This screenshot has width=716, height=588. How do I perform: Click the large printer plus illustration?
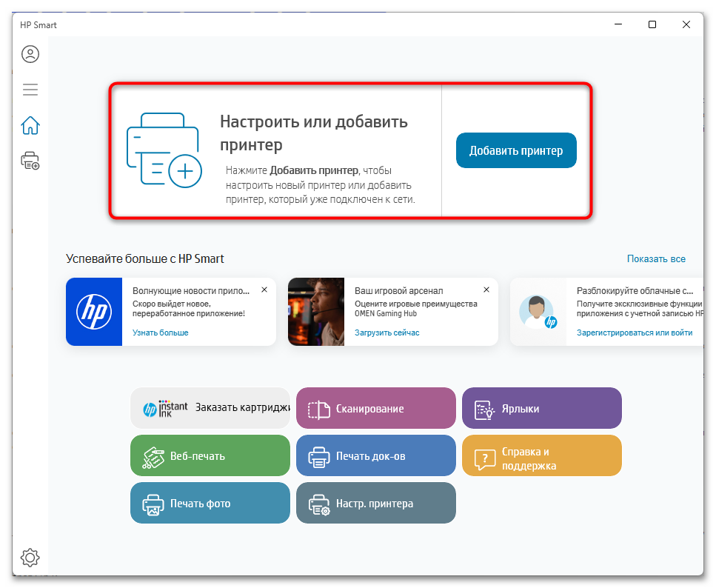164,150
